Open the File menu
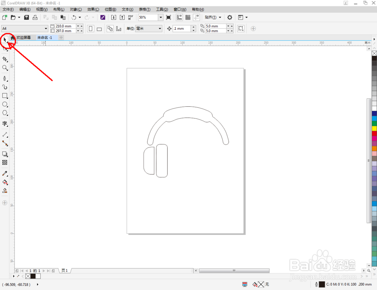Screen dimensions: 377x290 [8, 9]
